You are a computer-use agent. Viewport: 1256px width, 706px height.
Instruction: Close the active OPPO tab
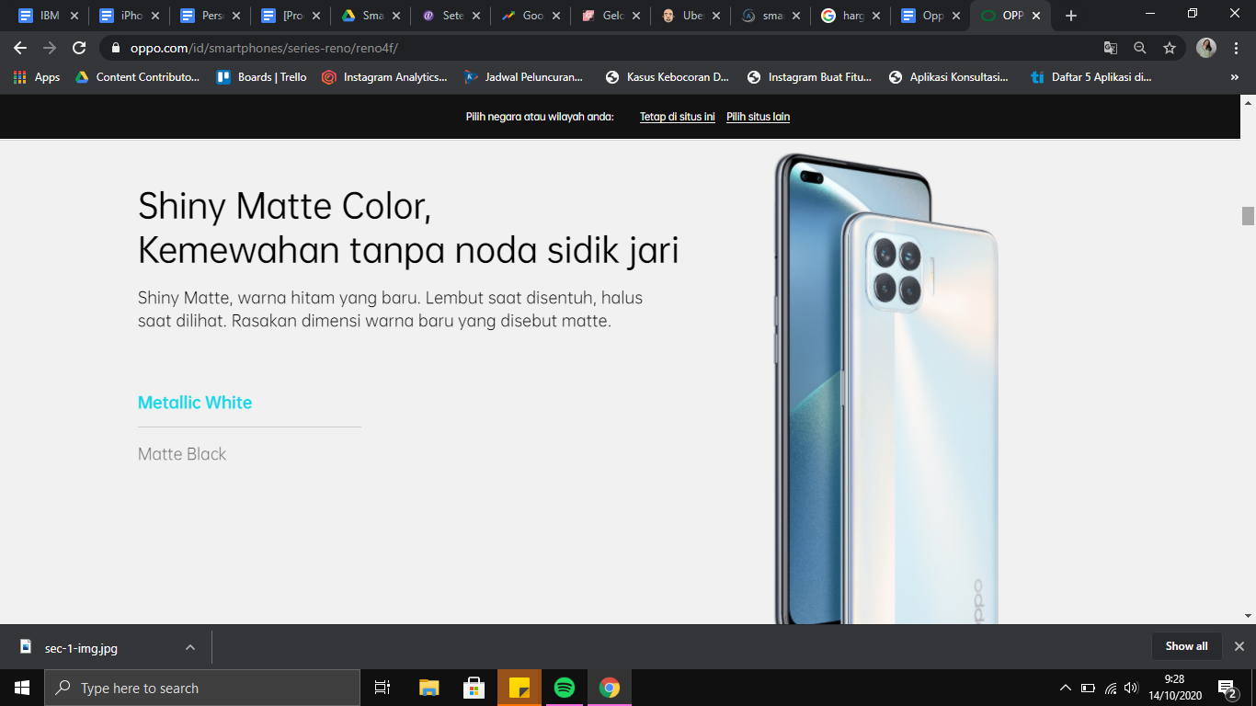(1037, 16)
